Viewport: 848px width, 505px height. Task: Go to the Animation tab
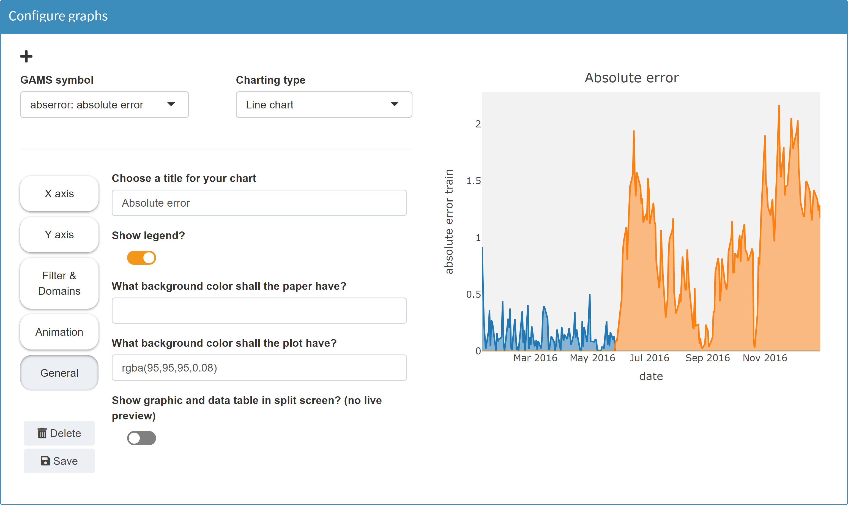pyautogui.click(x=59, y=332)
